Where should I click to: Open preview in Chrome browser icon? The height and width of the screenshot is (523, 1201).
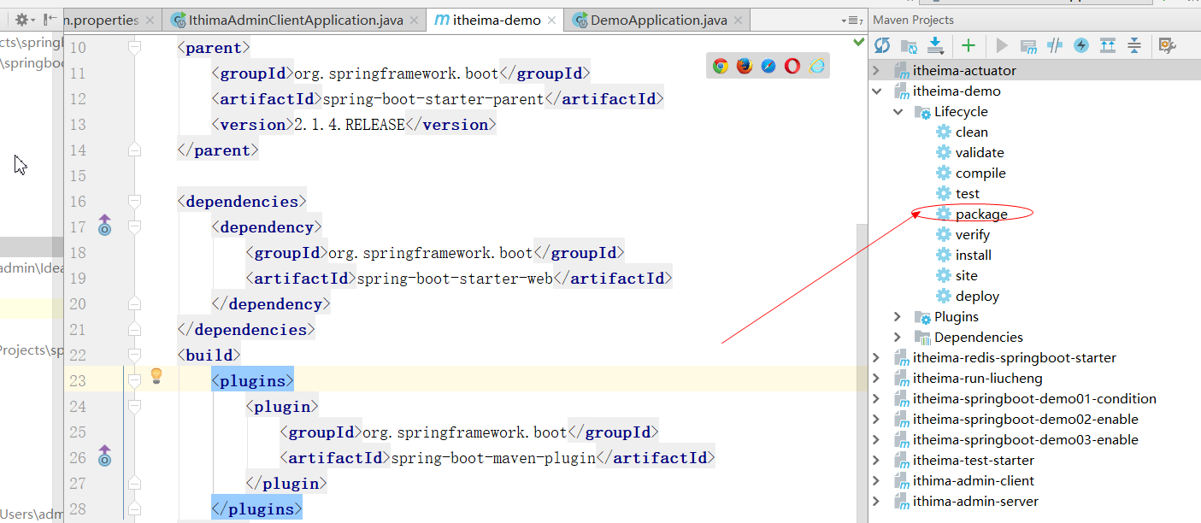721,66
